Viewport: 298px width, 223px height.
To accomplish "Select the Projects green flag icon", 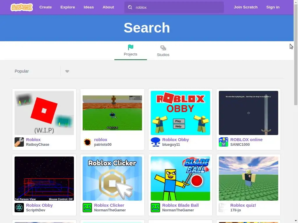I will [131, 47].
